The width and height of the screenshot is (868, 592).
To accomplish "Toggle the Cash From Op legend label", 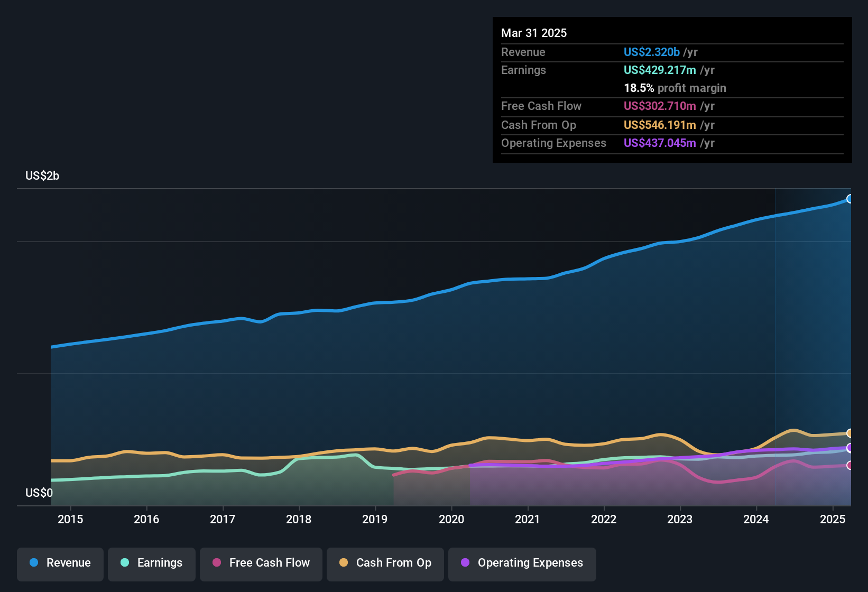I will point(393,562).
